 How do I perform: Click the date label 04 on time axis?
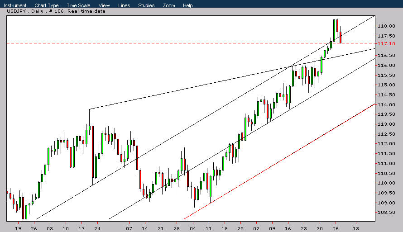pos(193,229)
